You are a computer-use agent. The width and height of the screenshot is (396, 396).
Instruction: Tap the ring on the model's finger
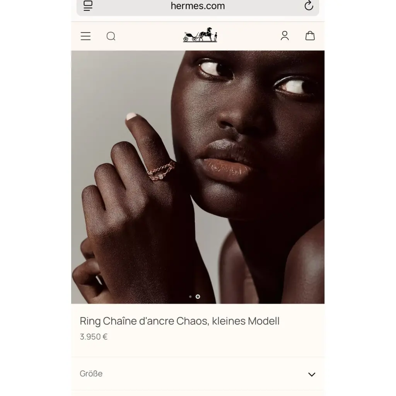tap(161, 172)
